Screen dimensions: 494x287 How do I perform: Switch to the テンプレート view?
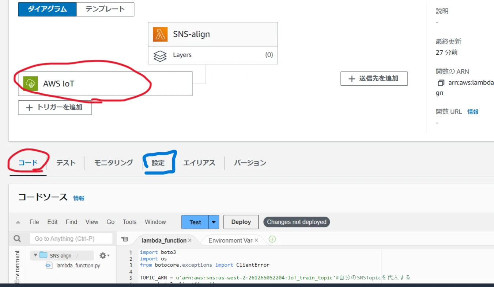coord(105,9)
